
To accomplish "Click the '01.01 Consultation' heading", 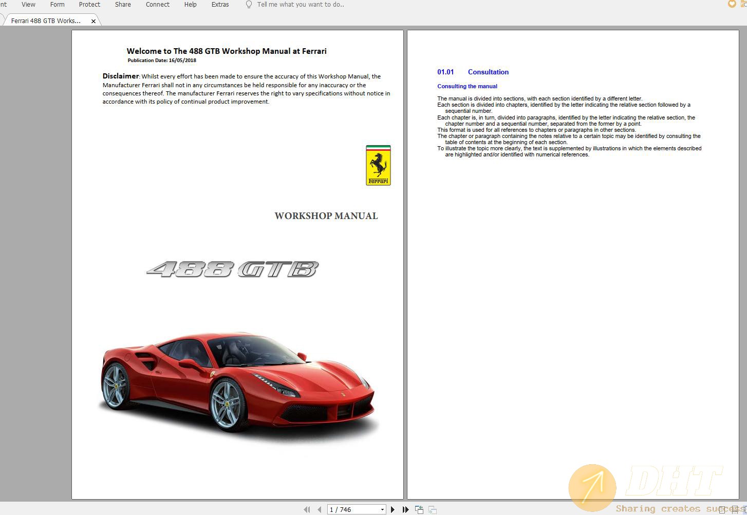I will (473, 72).
